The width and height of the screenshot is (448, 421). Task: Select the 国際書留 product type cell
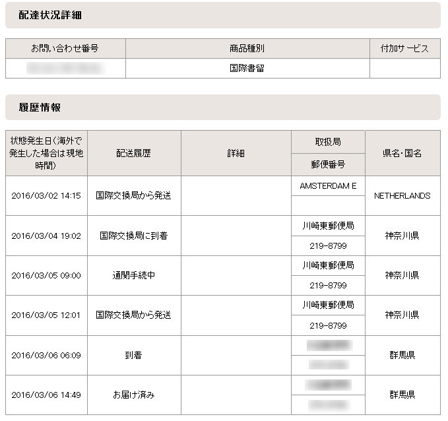247,68
